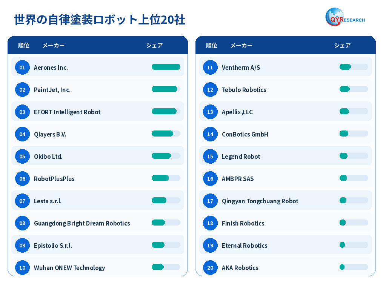Click rank badge 12 for Tebulo Robotics
Image resolution: width=383 pixels, height=287 pixels.
tap(210, 89)
